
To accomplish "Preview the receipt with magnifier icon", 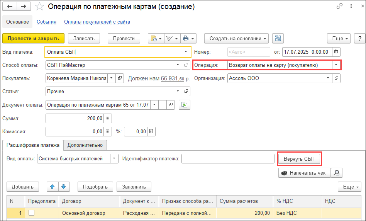I will coord(336,173).
